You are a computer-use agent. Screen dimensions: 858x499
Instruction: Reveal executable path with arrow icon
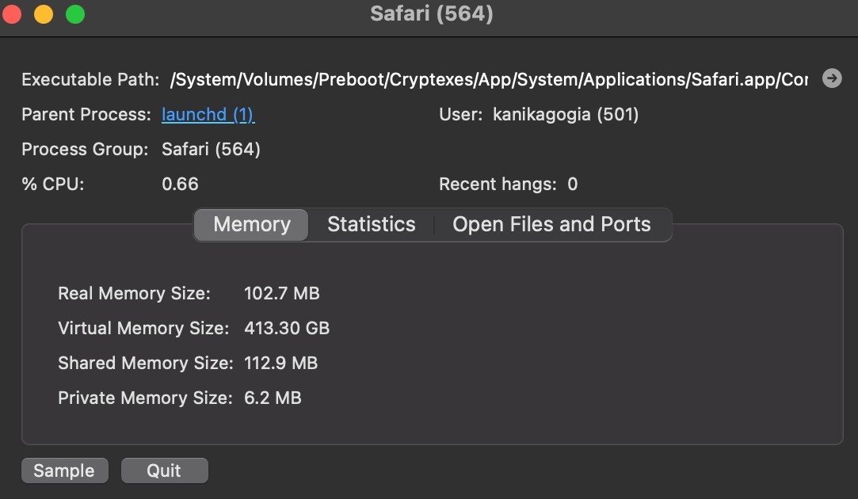pyautogui.click(x=832, y=78)
